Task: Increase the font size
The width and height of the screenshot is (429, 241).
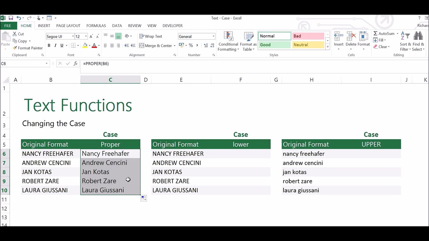Action: pyautogui.click(x=92, y=36)
